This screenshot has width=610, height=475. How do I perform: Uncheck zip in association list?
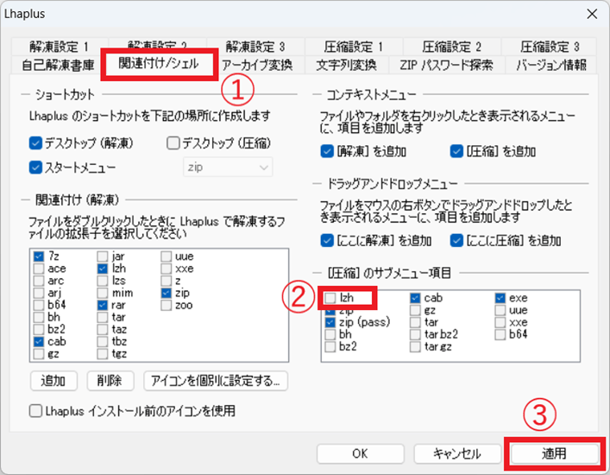pyautogui.click(x=167, y=293)
